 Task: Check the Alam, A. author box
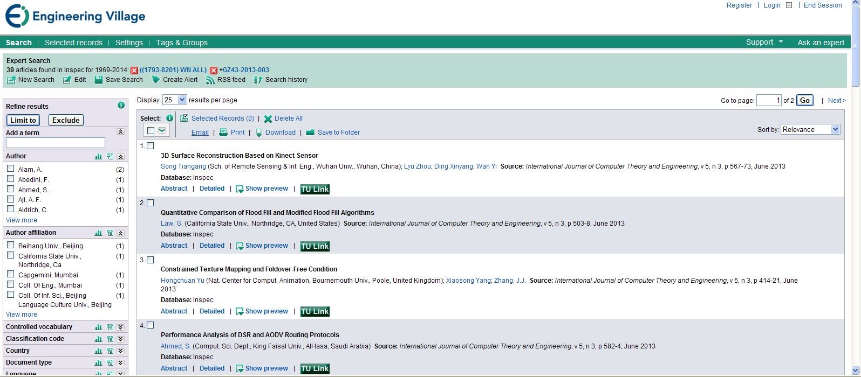pyautogui.click(x=10, y=169)
